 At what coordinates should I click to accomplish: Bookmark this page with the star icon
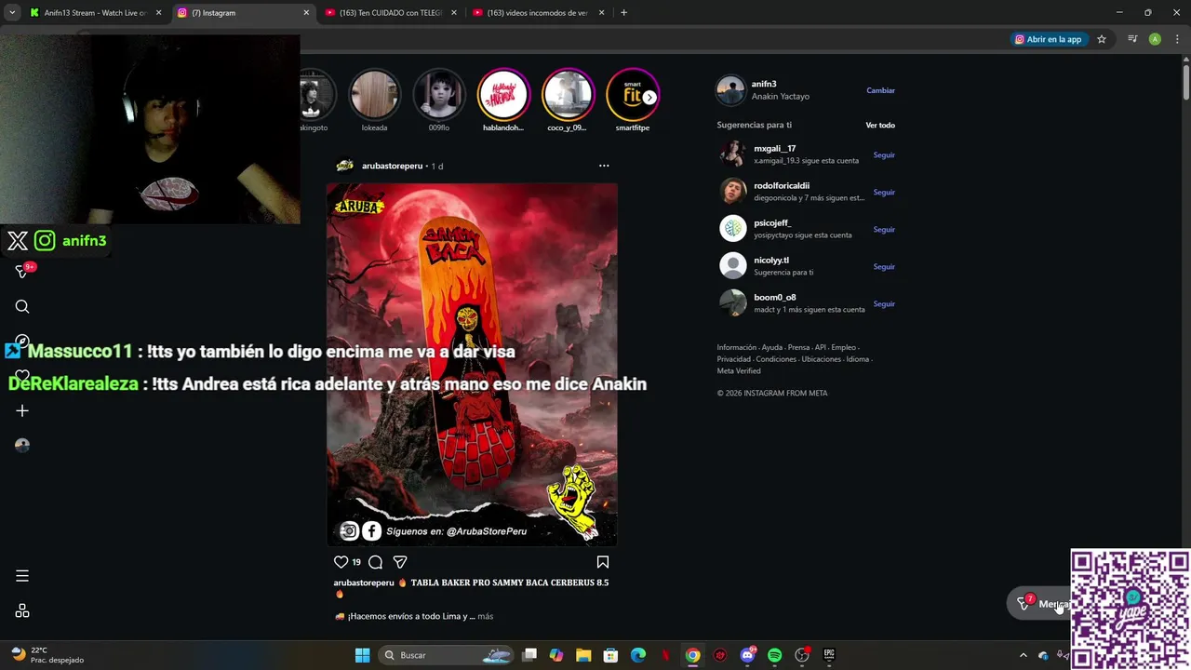click(1102, 39)
